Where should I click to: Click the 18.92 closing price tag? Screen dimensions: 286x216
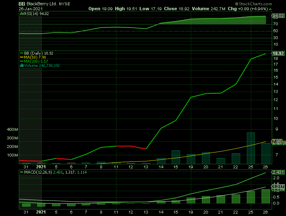[278, 53]
